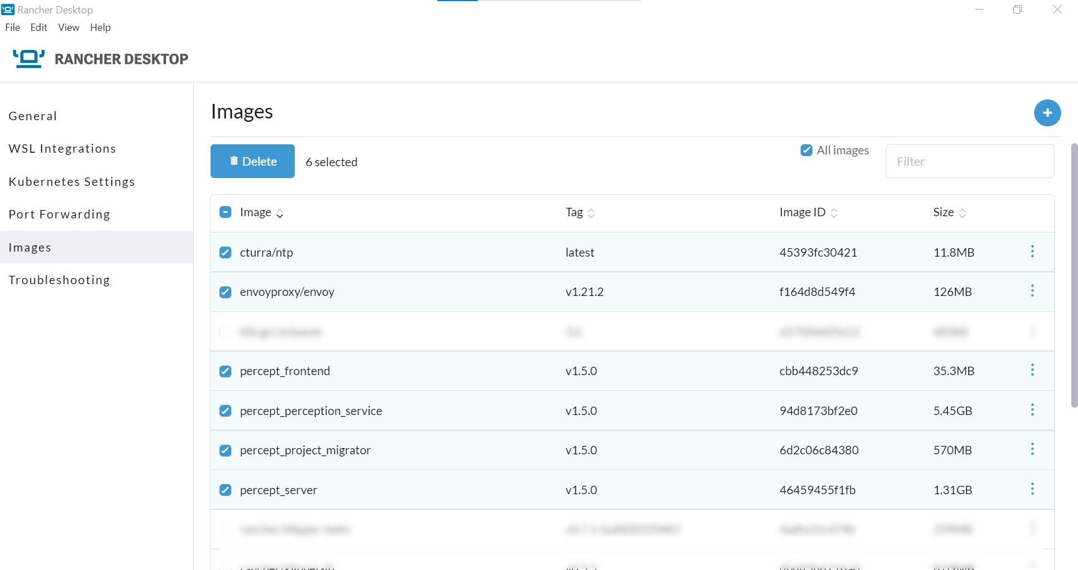Click the envoyproxy/envoy image name
This screenshot has height=570, width=1078.
click(287, 292)
